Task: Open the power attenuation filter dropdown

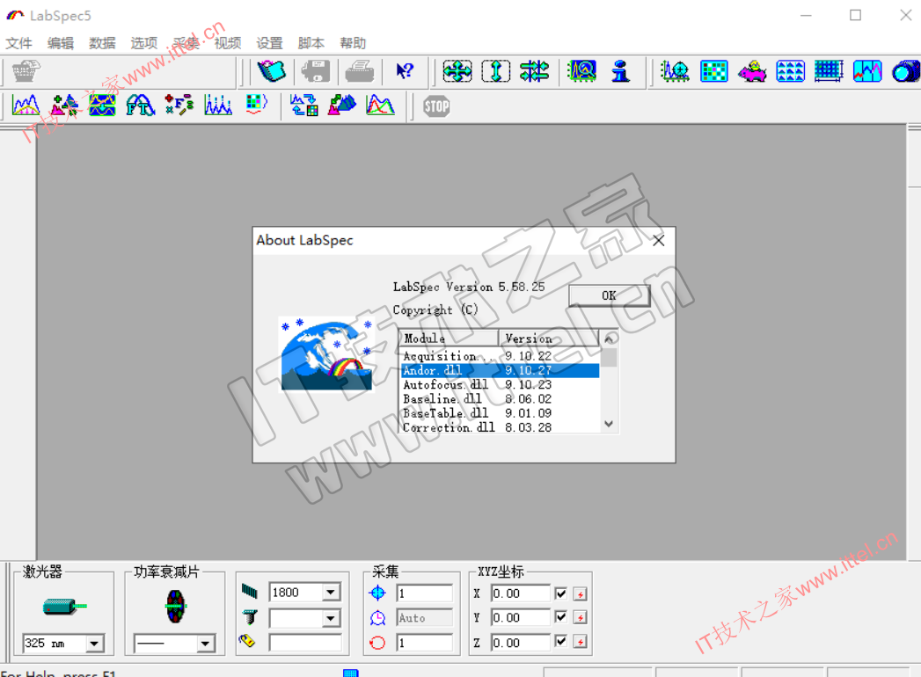Action: click(205, 644)
